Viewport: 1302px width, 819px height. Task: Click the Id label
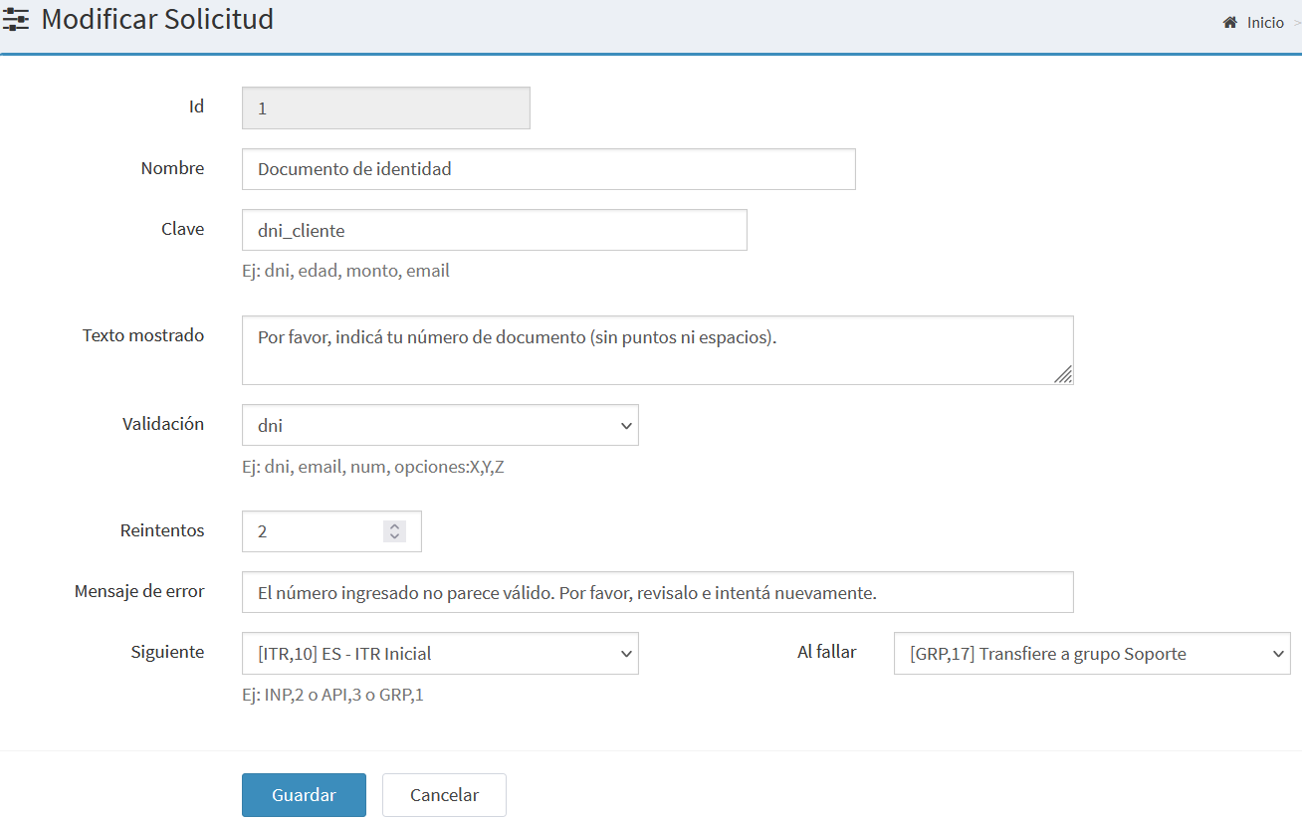tap(197, 106)
